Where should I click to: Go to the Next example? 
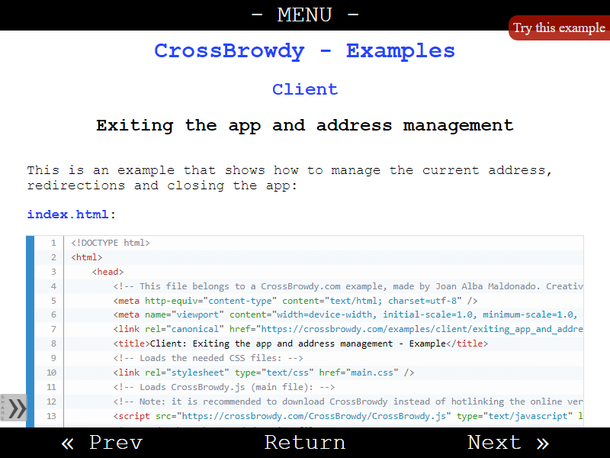coord(508,443)
